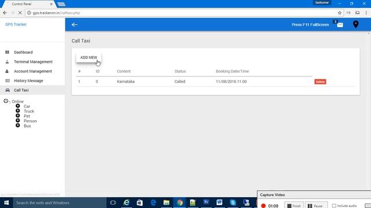
Task: Click the Dashboard grid icon
Action: 7,52
